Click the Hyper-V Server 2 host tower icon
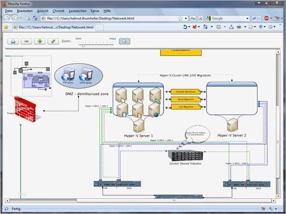 232,125
